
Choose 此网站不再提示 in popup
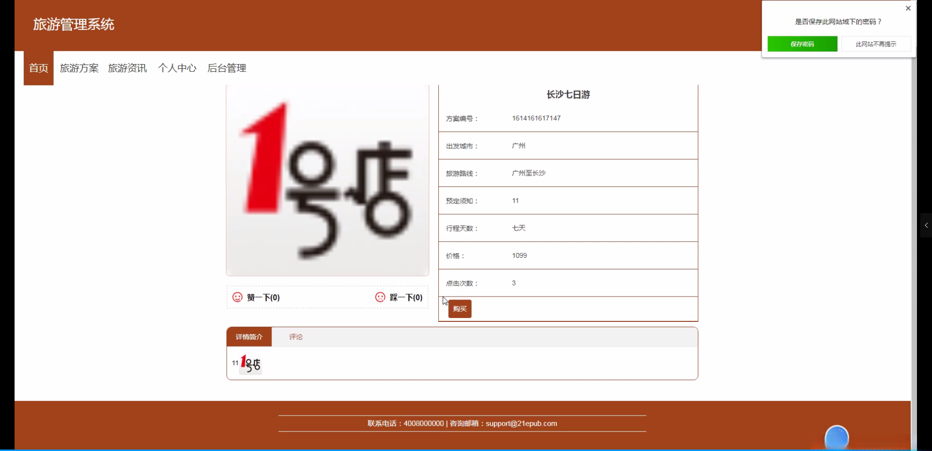(876, 44)
